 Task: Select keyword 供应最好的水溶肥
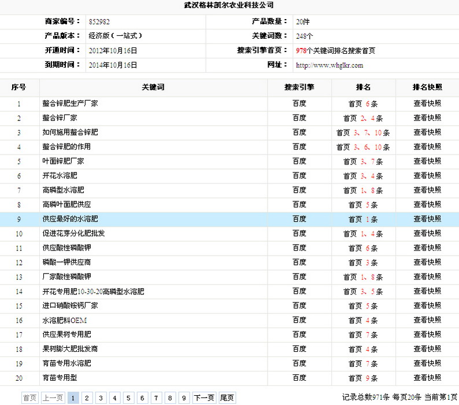pos(70,219)
